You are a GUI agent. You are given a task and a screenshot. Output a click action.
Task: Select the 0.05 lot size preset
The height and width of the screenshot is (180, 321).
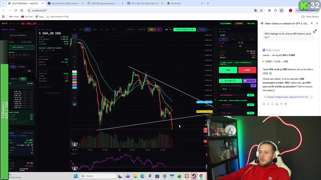click(233, 39)
